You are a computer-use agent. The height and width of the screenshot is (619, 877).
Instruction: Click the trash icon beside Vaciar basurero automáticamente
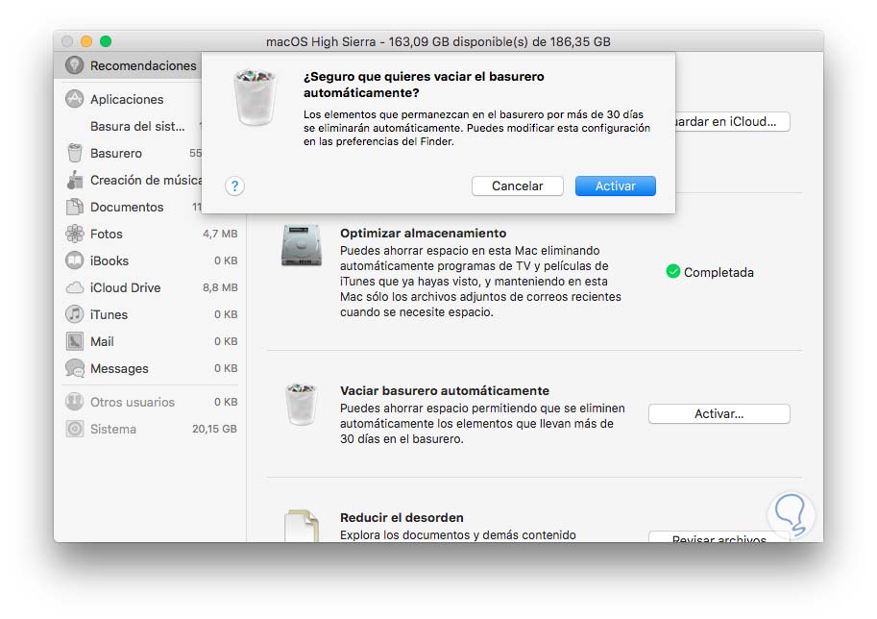tap(302, 404)
